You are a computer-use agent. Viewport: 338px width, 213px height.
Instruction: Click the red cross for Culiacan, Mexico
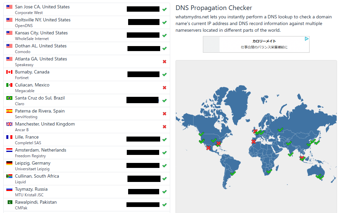tap(164, 88)
